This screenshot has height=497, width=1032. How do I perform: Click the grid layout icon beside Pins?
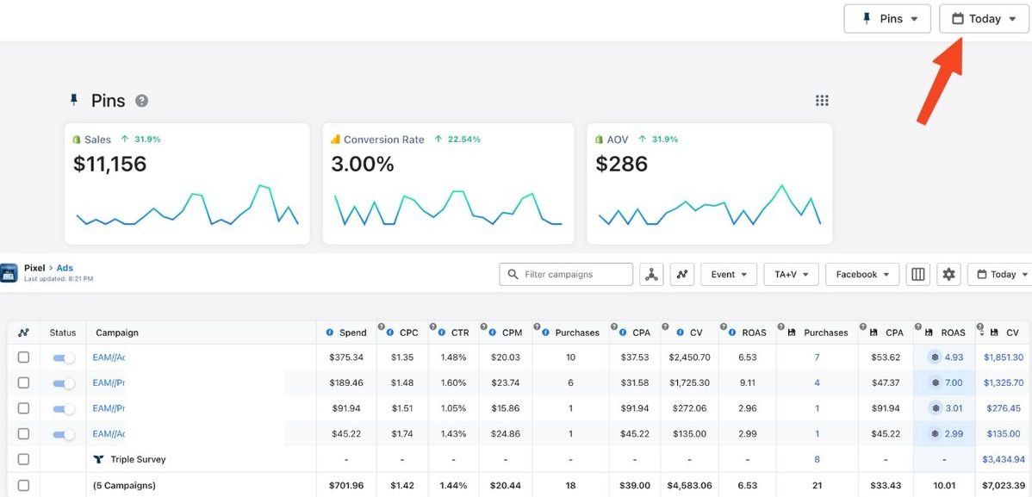point(822,101)
